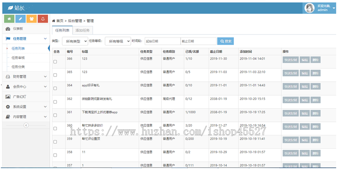Tick the checkbox for task 366
Image resolution: width=337 pixels, height=169 pixels.
pyautogui.click(x=55, y=62)
